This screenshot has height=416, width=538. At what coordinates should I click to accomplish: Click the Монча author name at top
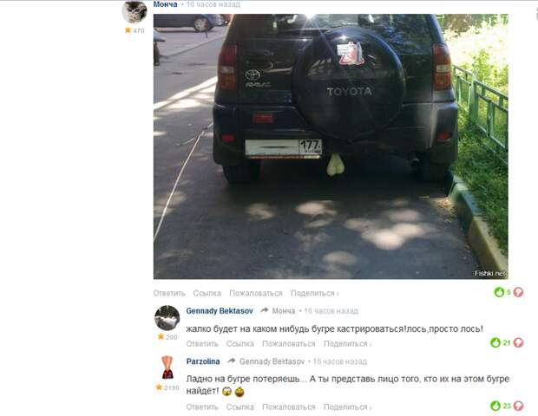point(165,4)
